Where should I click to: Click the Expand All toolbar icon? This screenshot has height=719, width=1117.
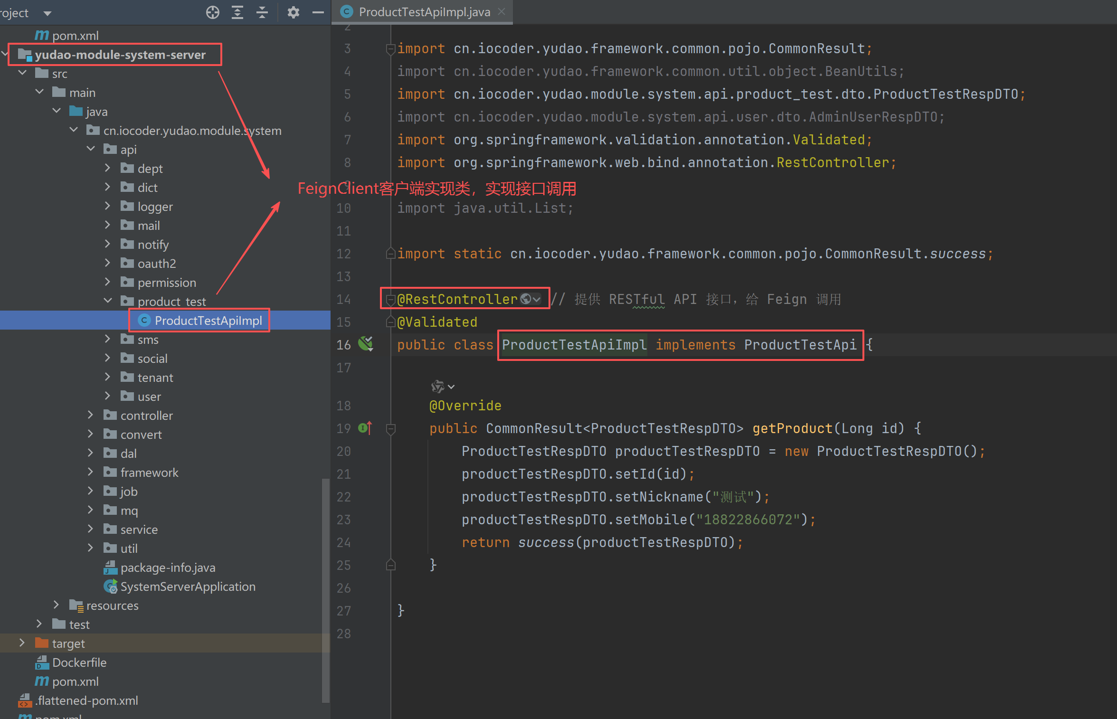click(237, 12)
